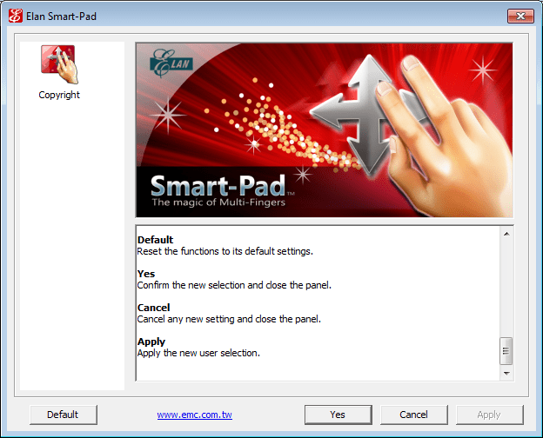Click 'Reset the functions to its default settings.'
This screenshot has height=438, width=543.
225,251
